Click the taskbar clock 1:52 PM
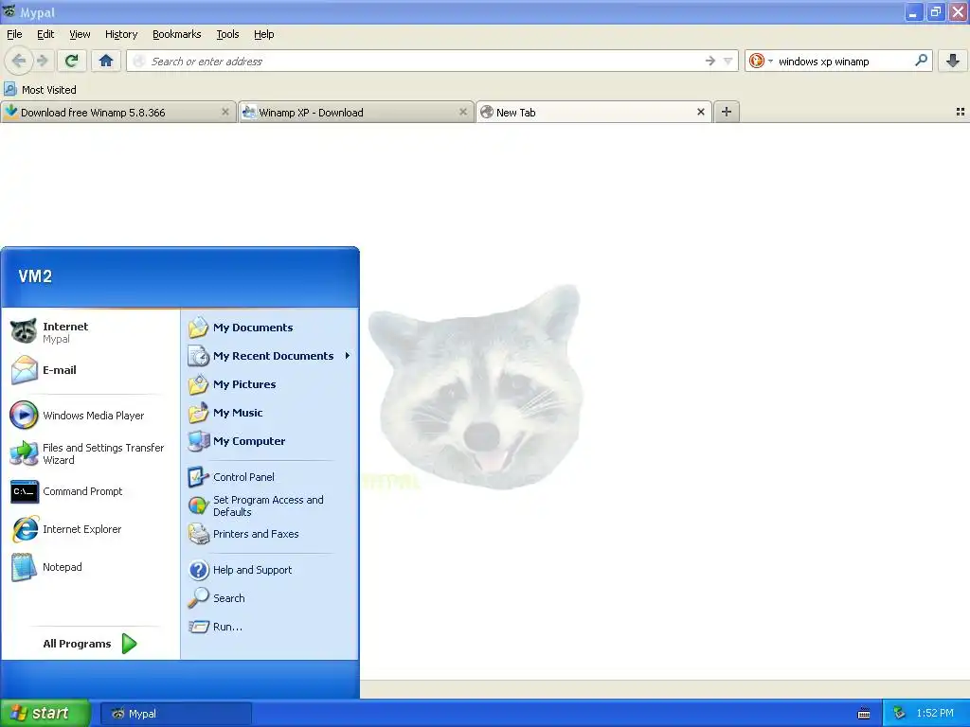Screen dimensions: 970x727 935,714
